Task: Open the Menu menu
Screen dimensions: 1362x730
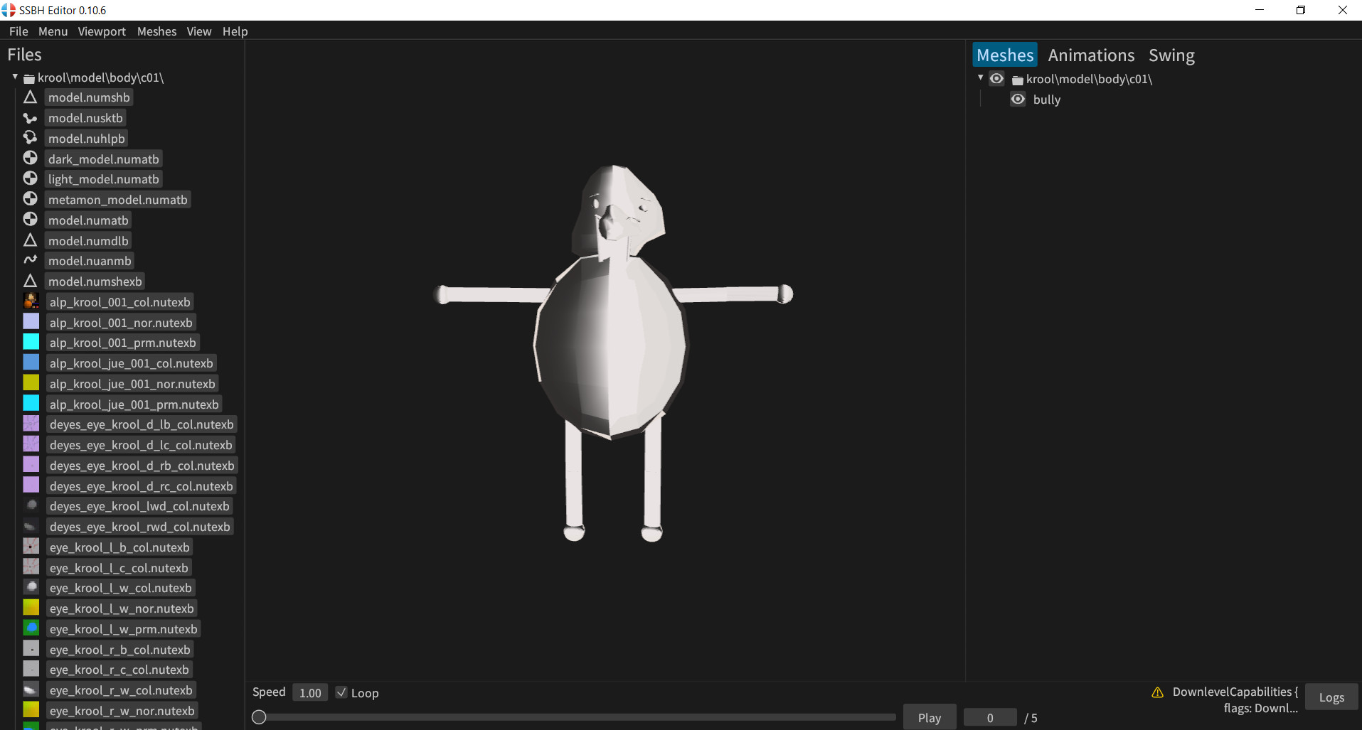Action: click(53, 31)
